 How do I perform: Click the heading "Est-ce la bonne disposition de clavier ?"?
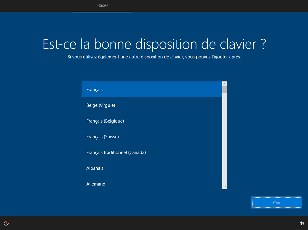click(x=154, y=44)
